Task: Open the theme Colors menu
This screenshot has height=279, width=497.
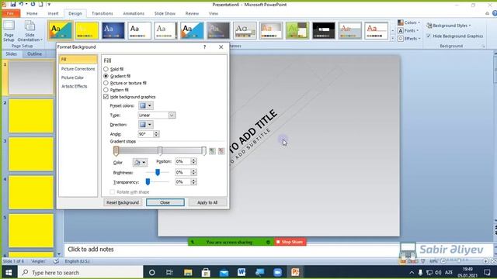Action: 409,22
